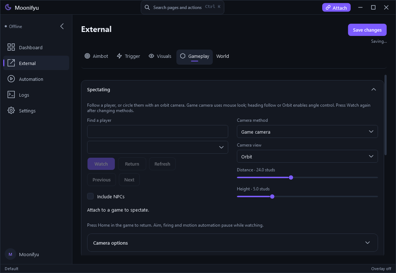Viewport: 396px width, 273px height.
Task: Click the Attach button
Action: click(x=336, y=8)
